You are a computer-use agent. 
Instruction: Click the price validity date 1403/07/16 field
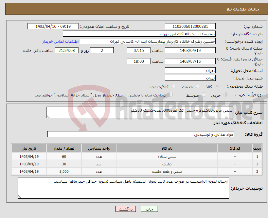click(x=190, y=61)
